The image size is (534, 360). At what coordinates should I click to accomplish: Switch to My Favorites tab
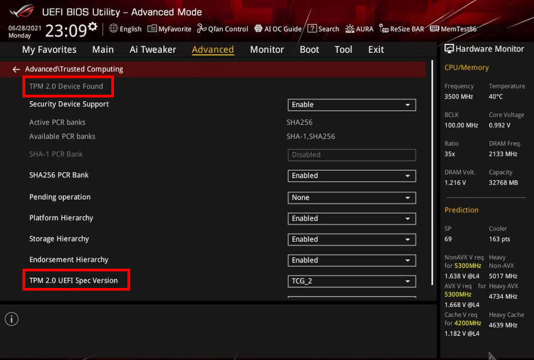[x=49, y=49]
